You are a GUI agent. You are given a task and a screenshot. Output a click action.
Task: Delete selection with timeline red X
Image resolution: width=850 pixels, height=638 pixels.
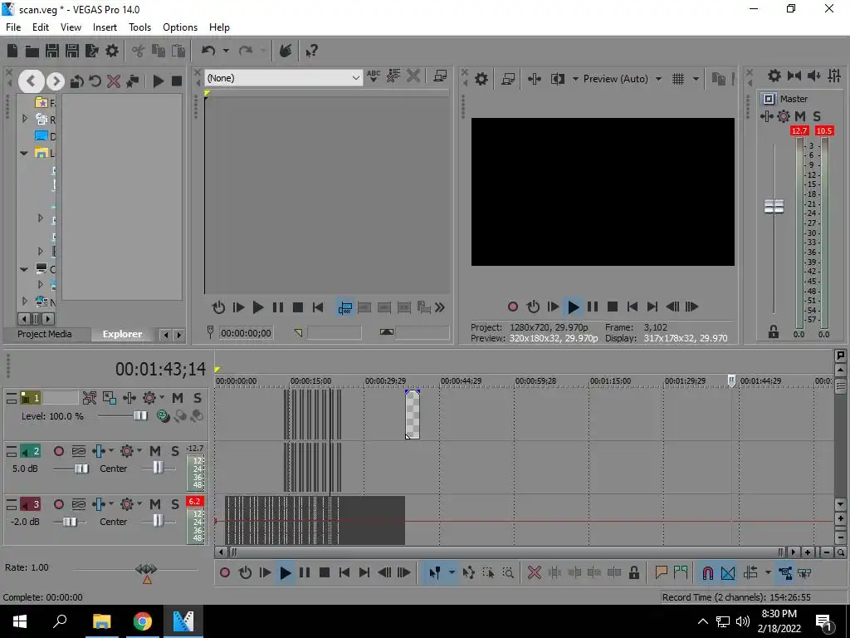point(534,573)
